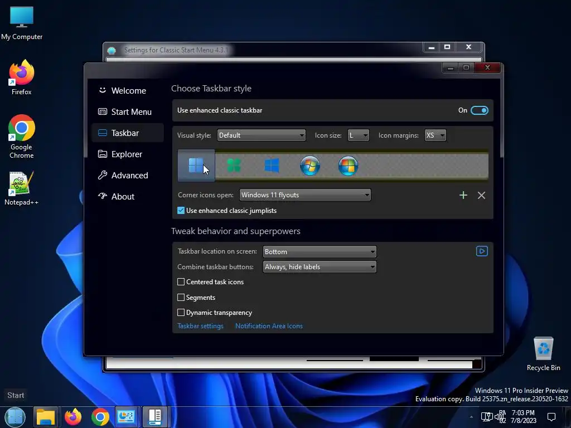Open the Taskbar section

[128, 133]
